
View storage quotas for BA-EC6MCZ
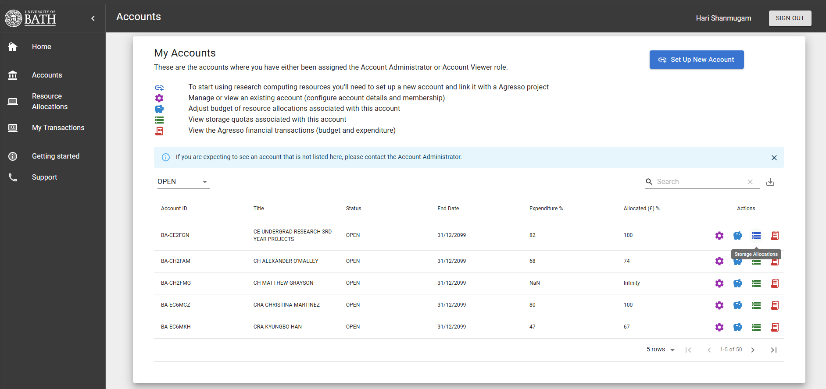click(x=756, y=305)
